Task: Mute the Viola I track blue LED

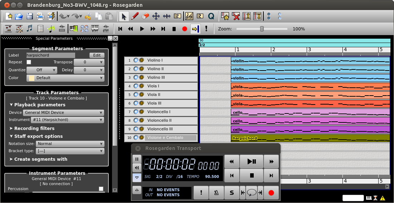Action: point(136,86)
